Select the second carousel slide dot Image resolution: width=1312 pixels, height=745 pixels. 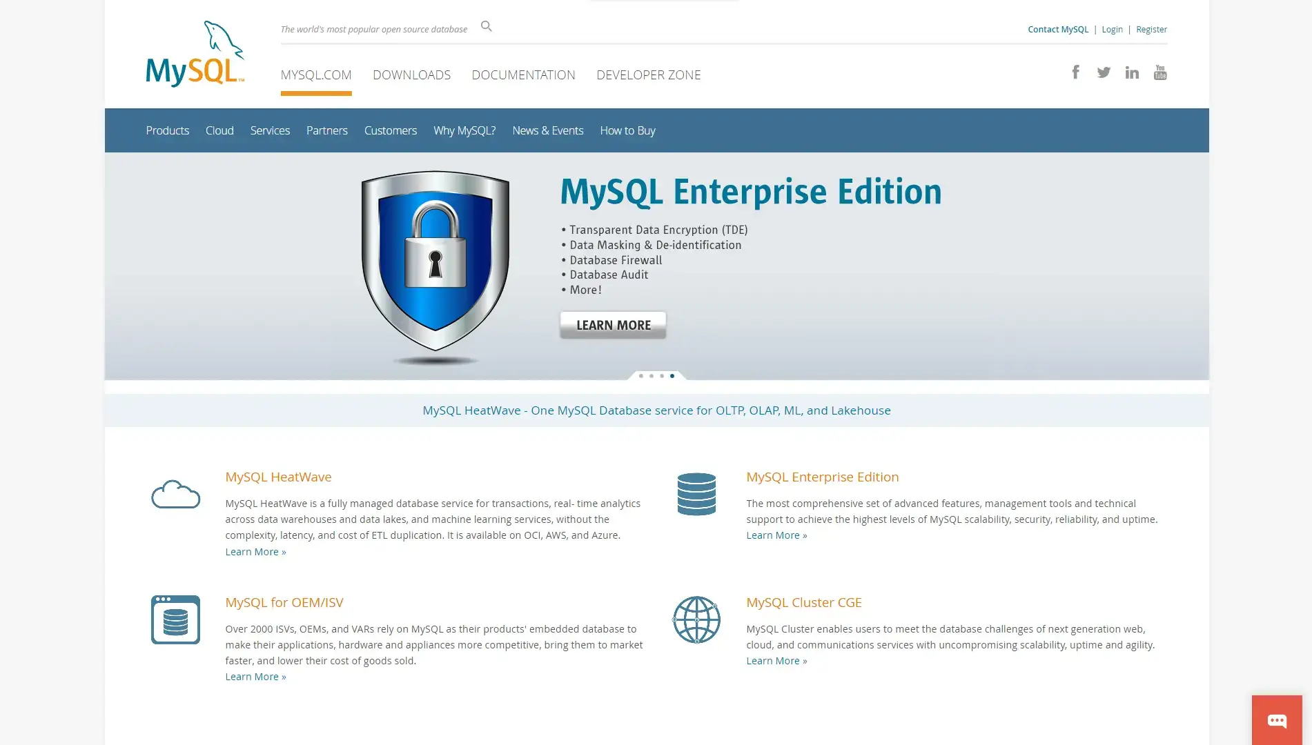652,376
